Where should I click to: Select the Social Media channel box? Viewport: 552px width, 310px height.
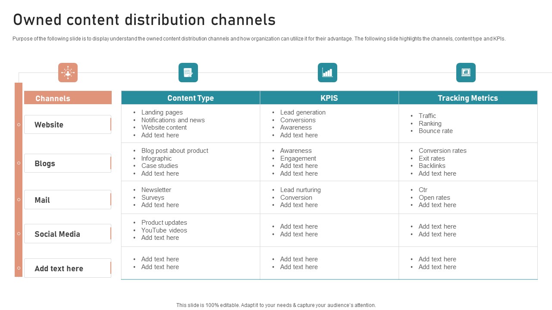click(68, 234)
